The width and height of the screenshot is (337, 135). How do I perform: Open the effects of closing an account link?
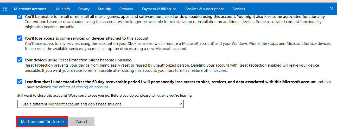[81, 87]
